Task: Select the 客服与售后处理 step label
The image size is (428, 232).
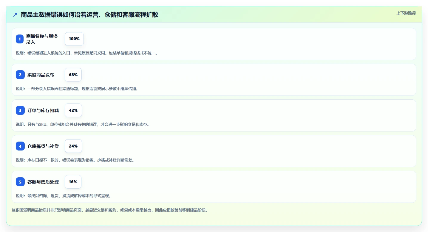Action: point(43,182)
